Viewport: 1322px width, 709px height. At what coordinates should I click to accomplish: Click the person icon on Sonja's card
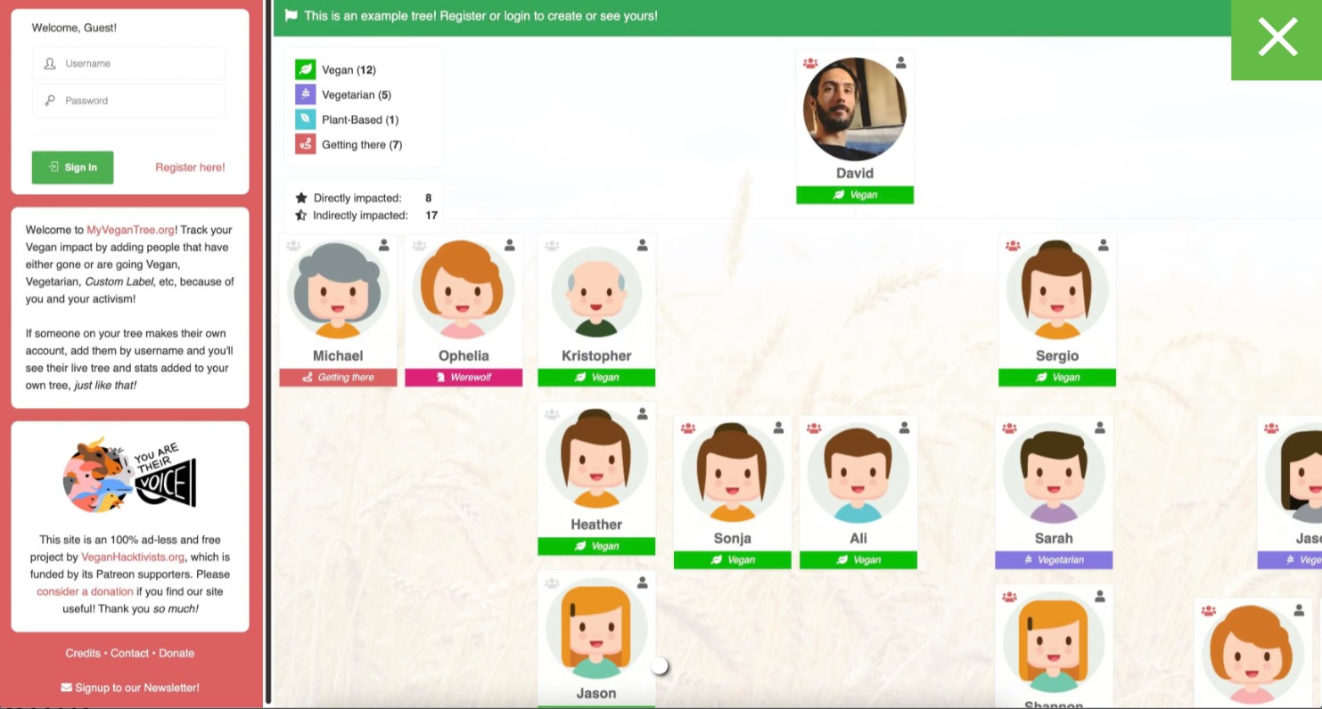click(779, 428)
